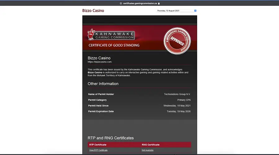Open the https://bizzocasino.com link
This screenshot has width=279, height=155.
pos(100,62)
